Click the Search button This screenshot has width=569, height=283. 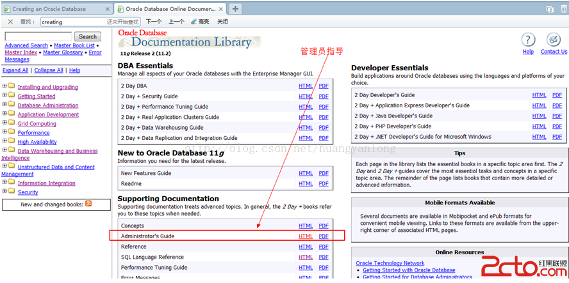click(87, 36)
